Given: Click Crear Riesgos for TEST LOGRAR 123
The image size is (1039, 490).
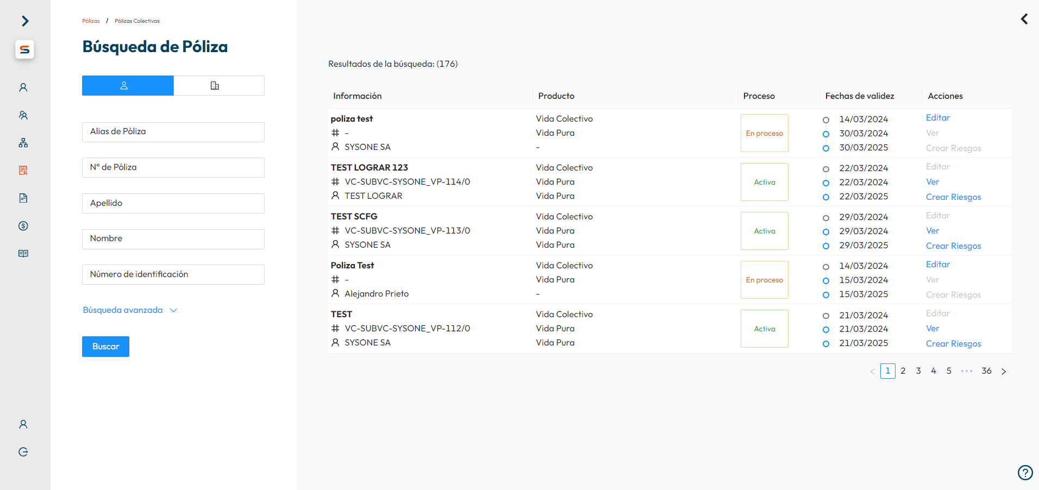Looking at the screenshot, I should [x=953, y=197].
